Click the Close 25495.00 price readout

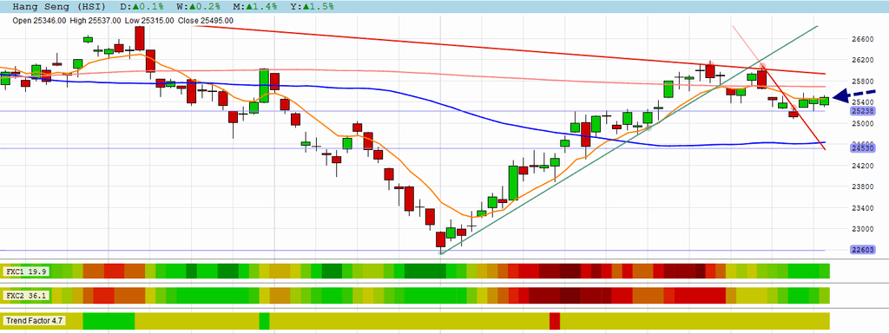tap(206, 20)
